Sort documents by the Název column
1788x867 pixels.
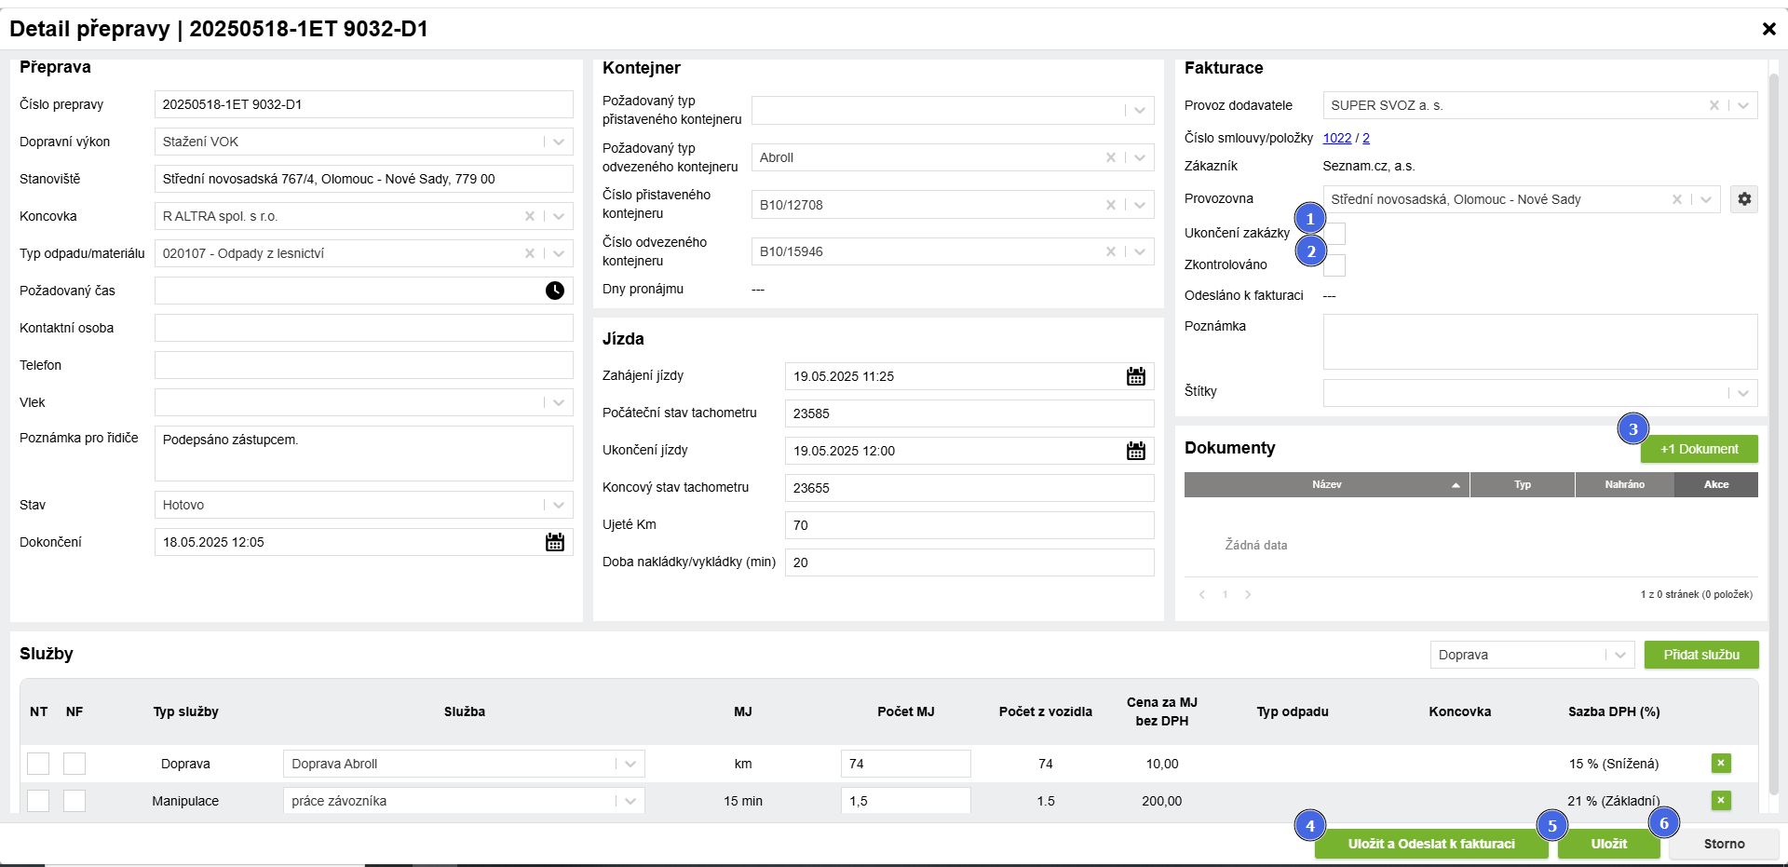[1326, 484]
